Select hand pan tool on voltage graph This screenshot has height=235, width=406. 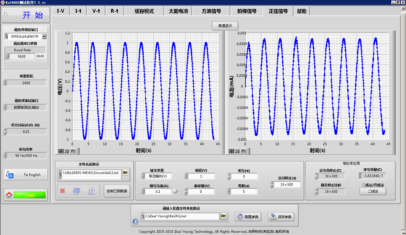(x=73, y=151)
